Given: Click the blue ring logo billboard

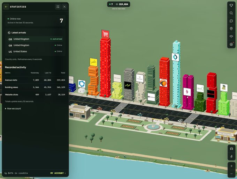Looking at the screenshot, I should click(x=82, y=84).
